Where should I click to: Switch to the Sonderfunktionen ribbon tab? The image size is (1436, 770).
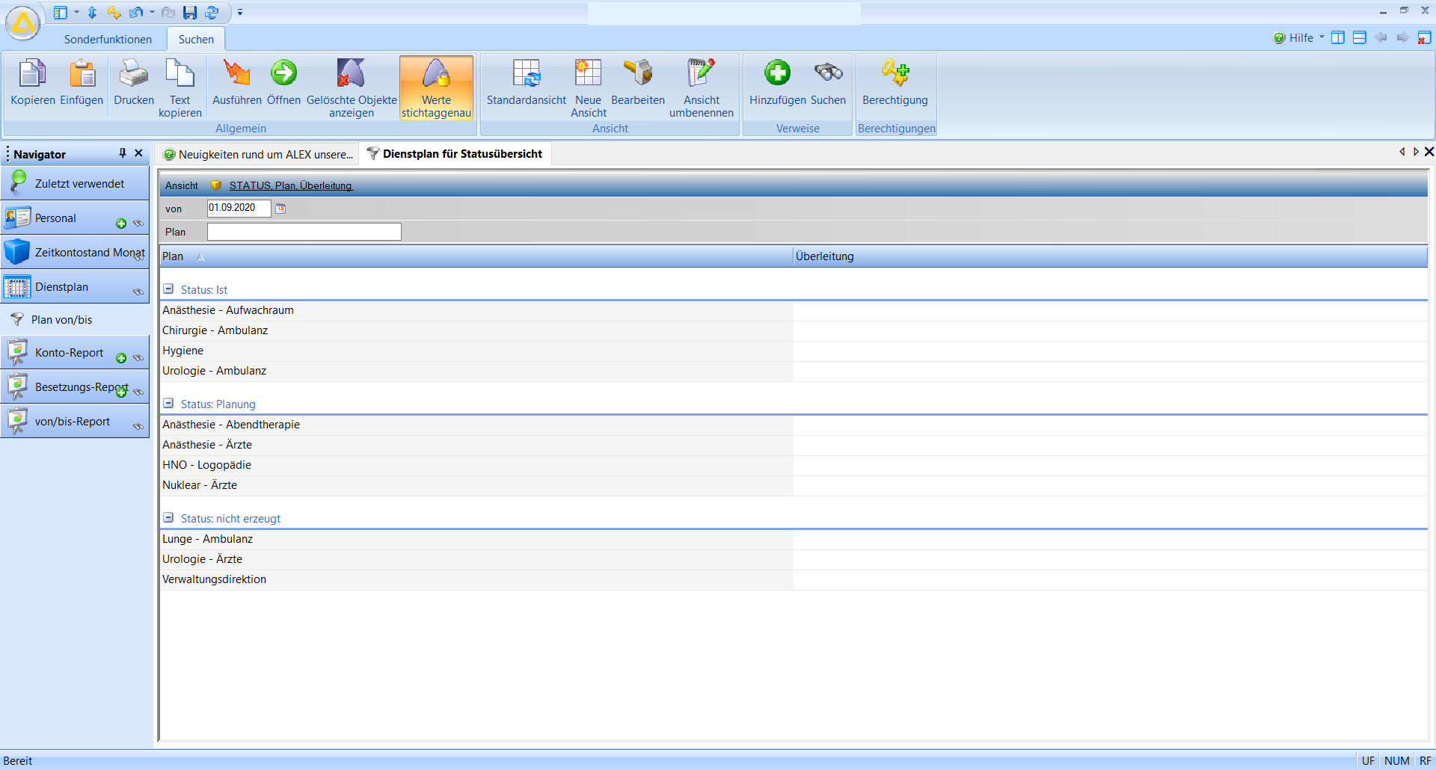(108, 39)
